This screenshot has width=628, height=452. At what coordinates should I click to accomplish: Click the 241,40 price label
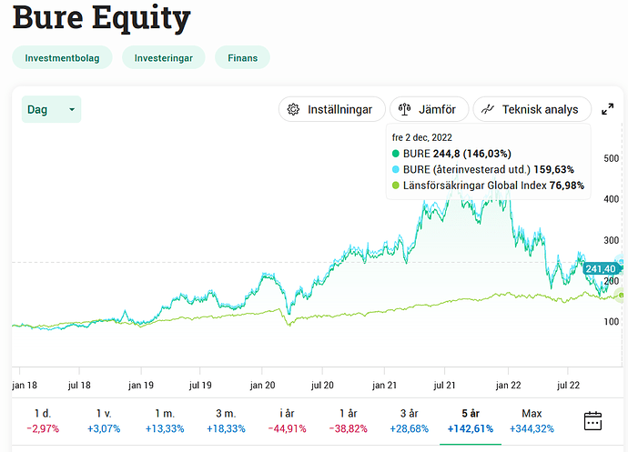pos(600,268)
